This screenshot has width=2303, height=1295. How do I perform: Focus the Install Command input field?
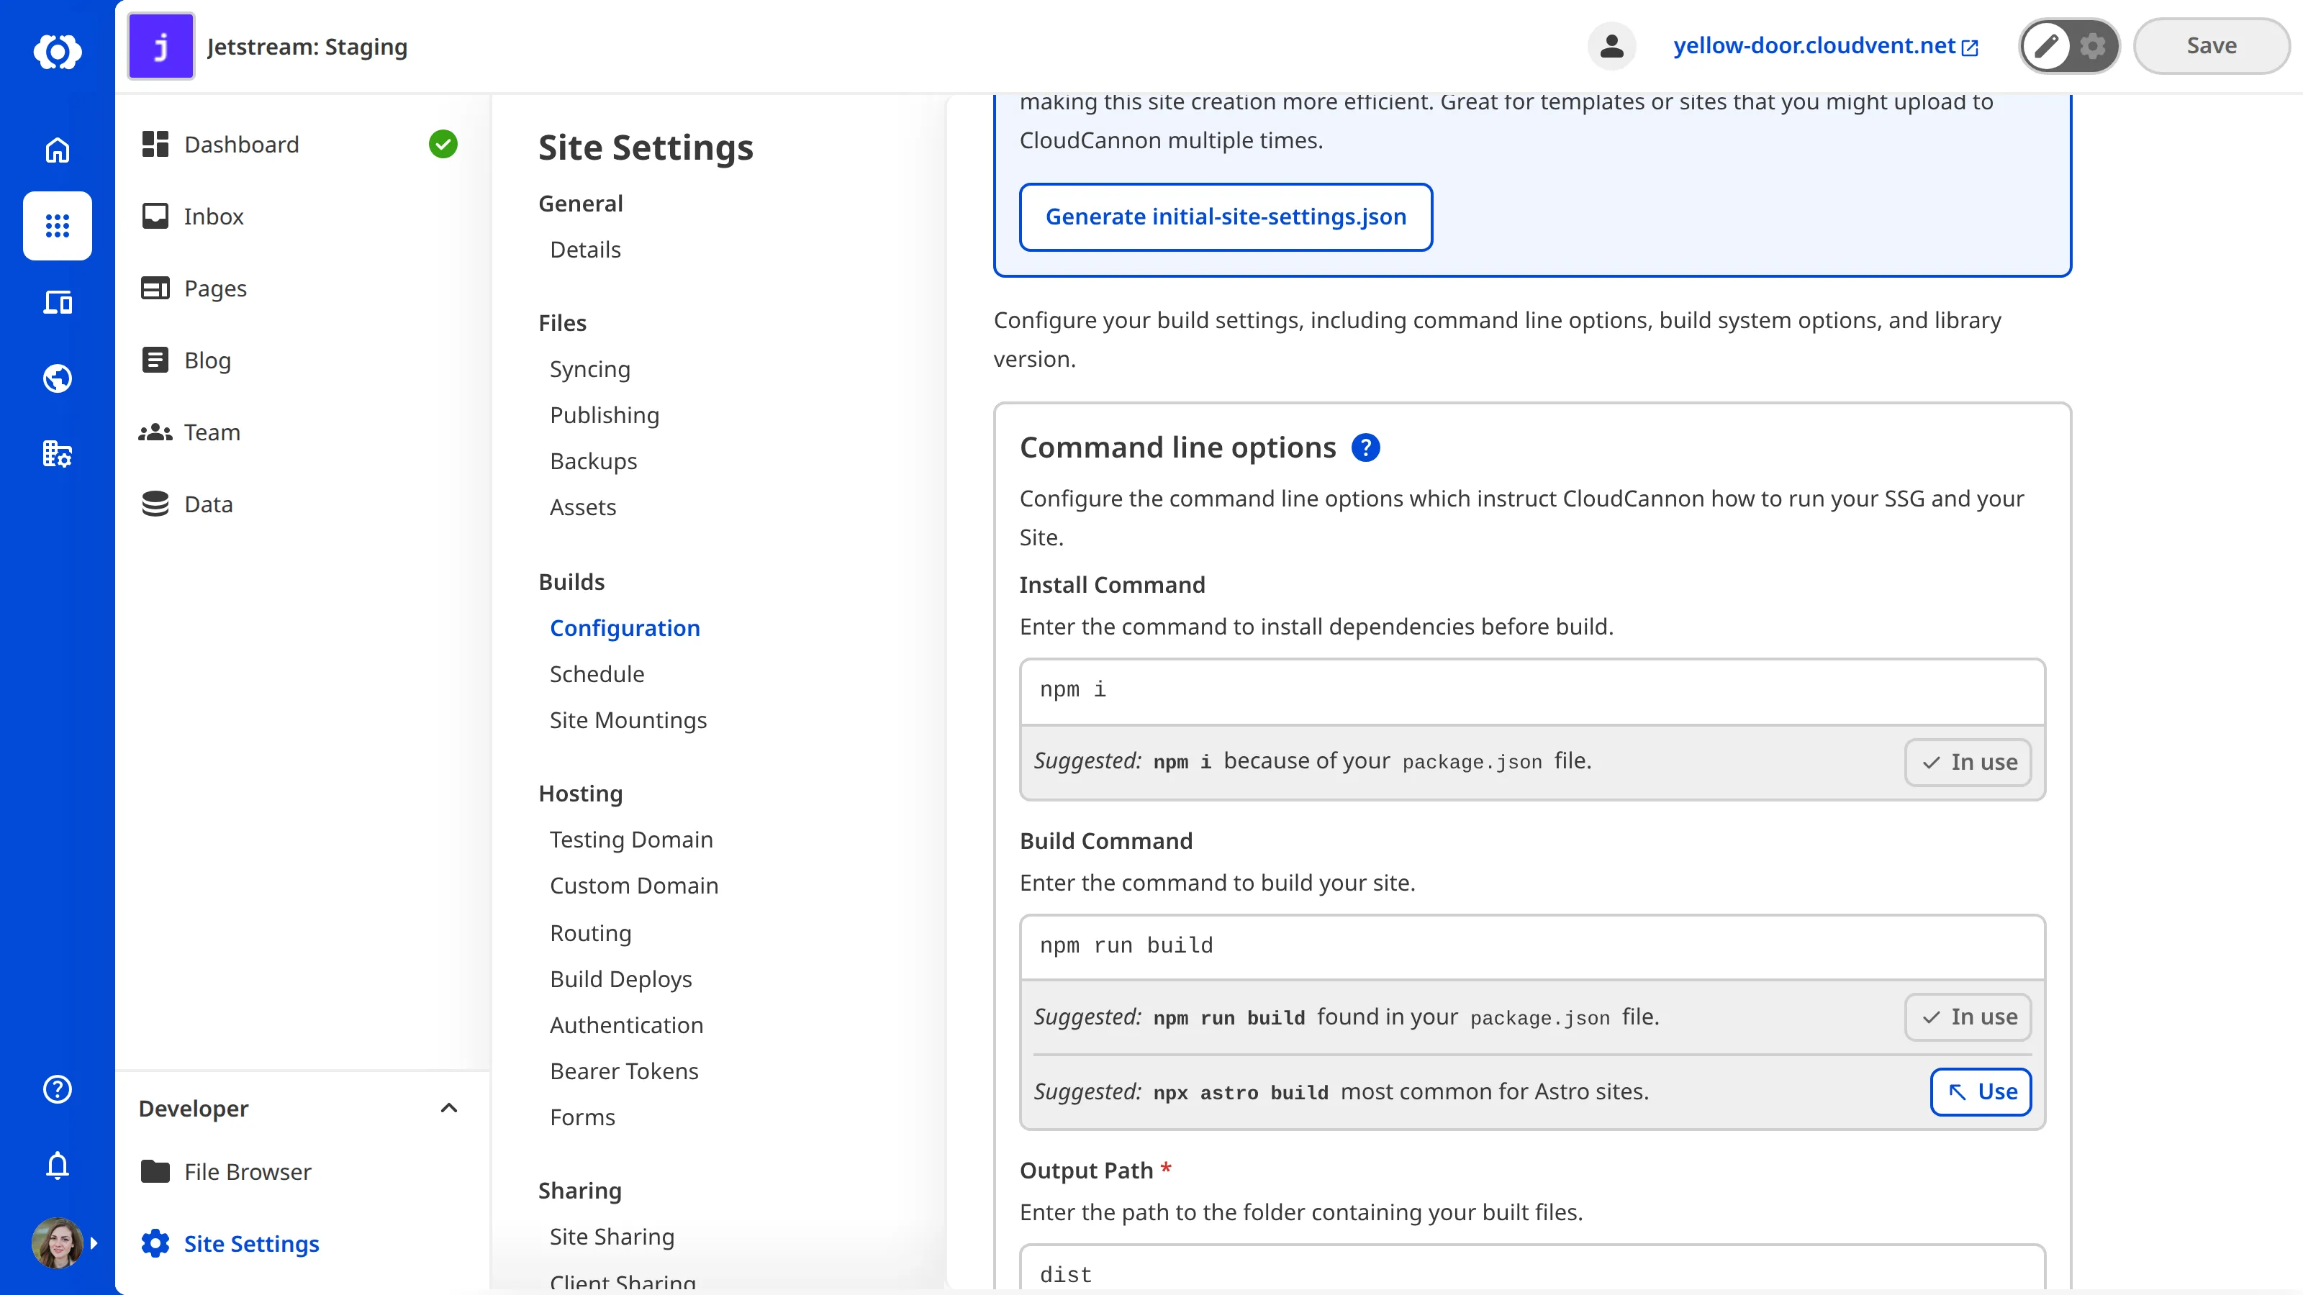coord(1532,691)
